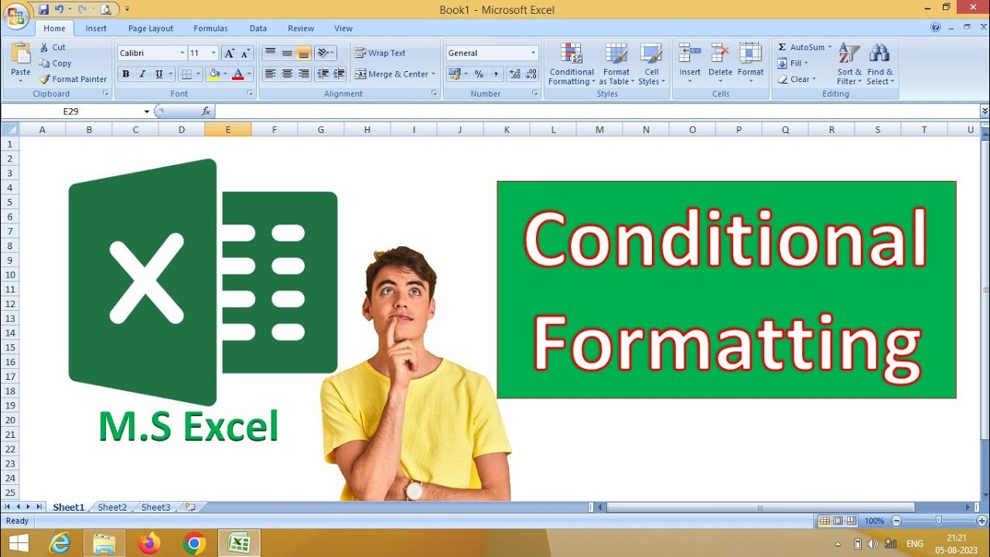Open Windows Start menu
The image size is (990, 557).
(17, 543)
